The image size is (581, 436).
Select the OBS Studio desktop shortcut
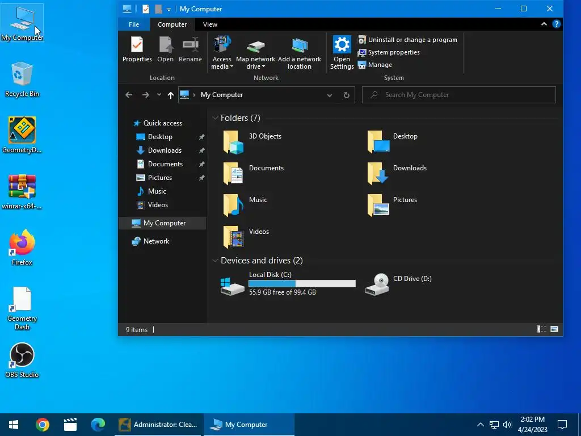[22, 360]
